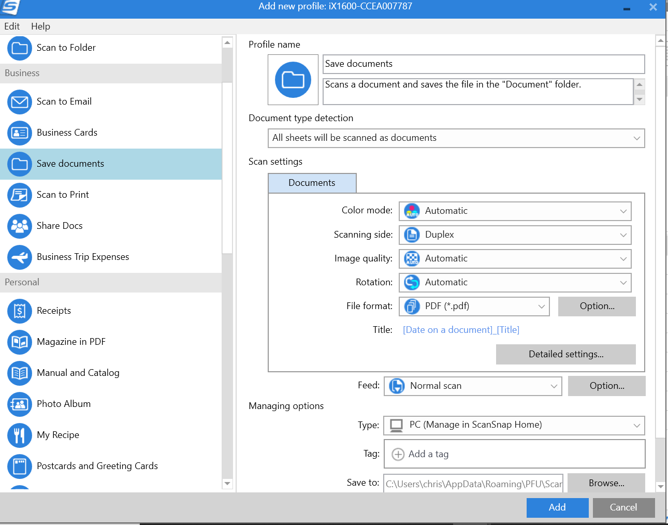Select the Photo Album label
The height and width of the screenshot is (525, 668).
point(64,404)
